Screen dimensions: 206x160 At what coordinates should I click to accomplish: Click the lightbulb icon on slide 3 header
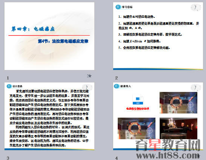coord(9,86)
